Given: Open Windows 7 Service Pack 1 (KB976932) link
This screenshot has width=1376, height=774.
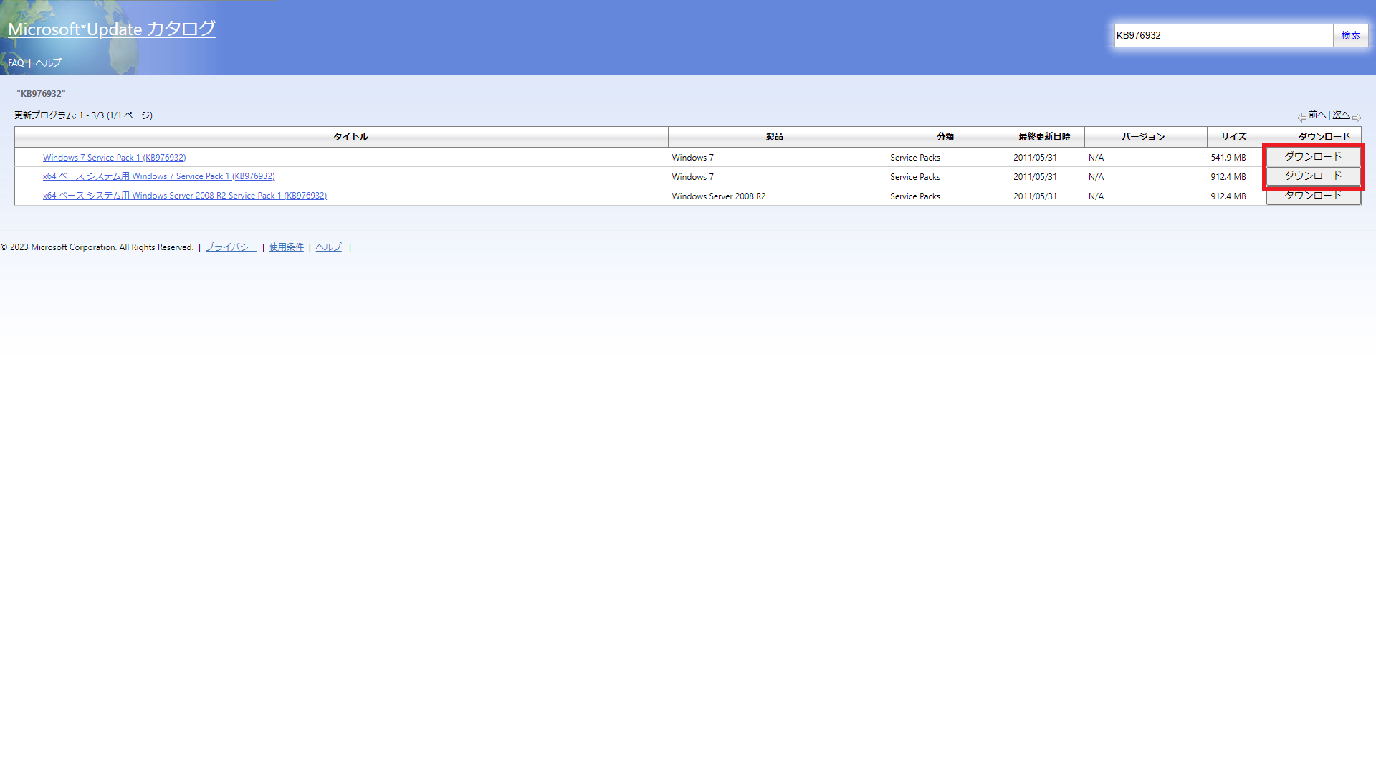Looking at the screenshot, I should tap(114, 158).
